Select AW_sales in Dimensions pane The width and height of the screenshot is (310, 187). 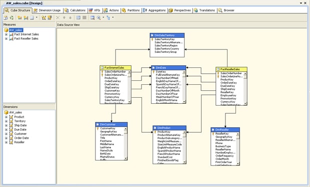[x=15, y=112]
